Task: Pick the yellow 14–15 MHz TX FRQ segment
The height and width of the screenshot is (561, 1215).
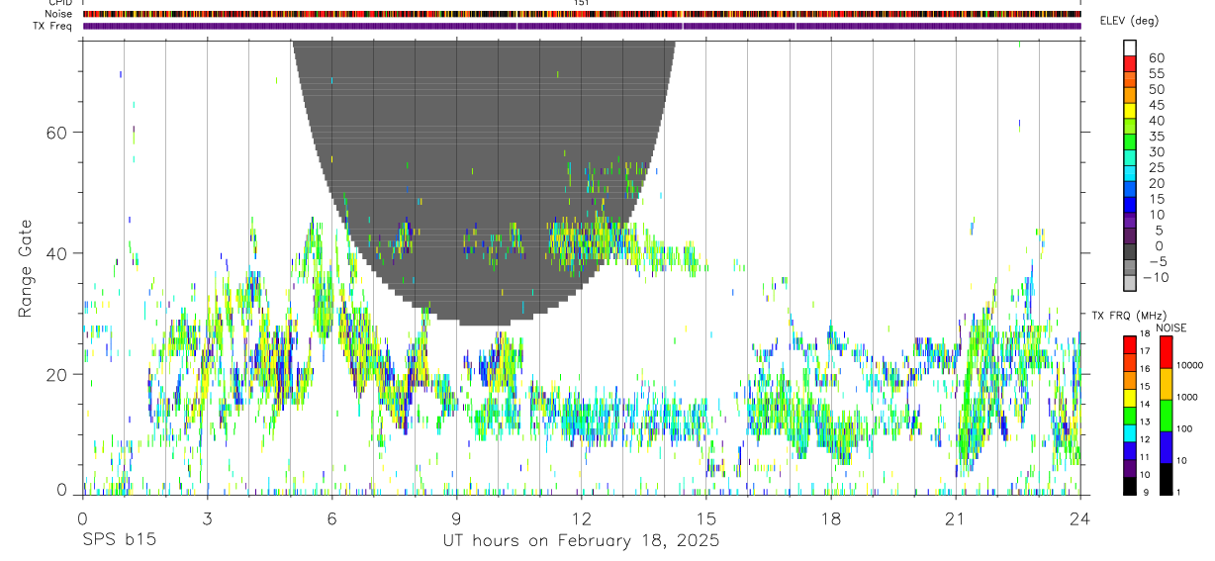Action: [1130, 398]
